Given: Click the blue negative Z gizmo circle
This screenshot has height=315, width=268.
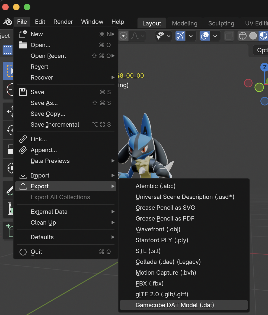Looking at the screenshot, I should (x=264, y=101).
